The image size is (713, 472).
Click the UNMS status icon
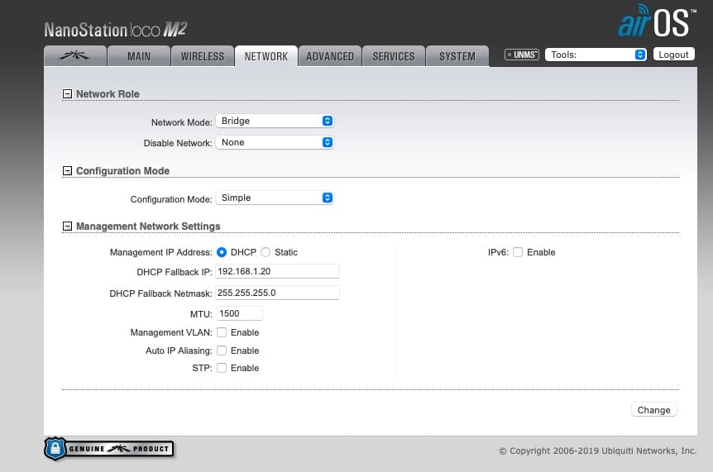click(x=522, y=55)
